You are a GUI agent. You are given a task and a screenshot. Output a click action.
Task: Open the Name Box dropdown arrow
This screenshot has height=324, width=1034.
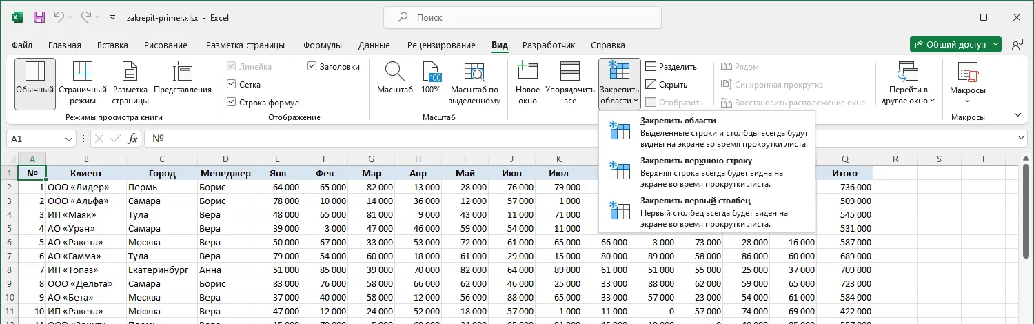click(x=68, y=139)
